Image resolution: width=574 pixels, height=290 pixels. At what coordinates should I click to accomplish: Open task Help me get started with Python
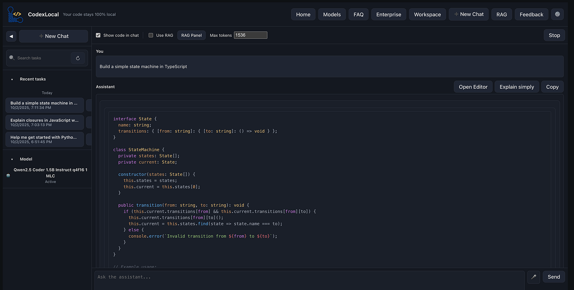45,139
